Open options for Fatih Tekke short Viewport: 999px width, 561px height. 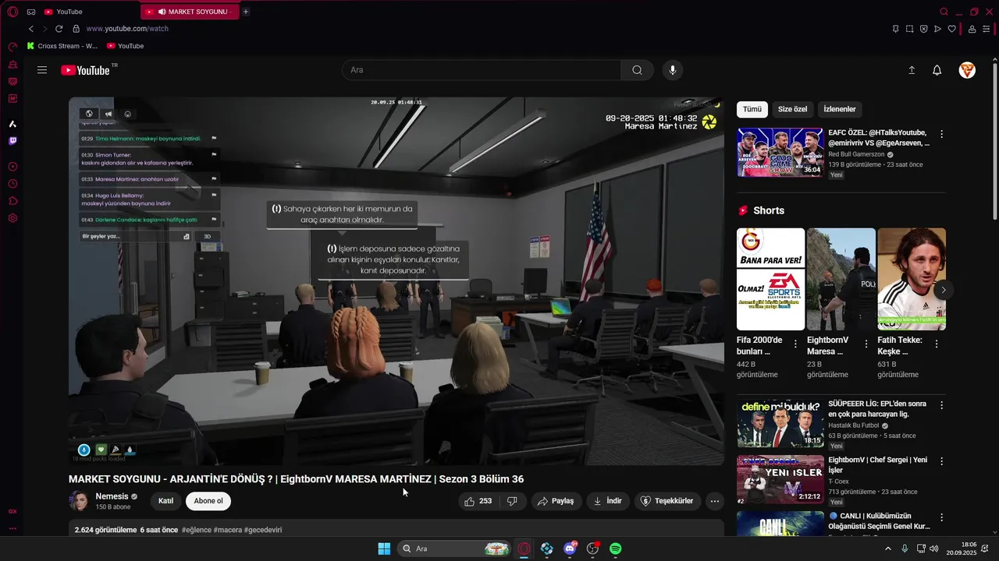click(936, 344)
